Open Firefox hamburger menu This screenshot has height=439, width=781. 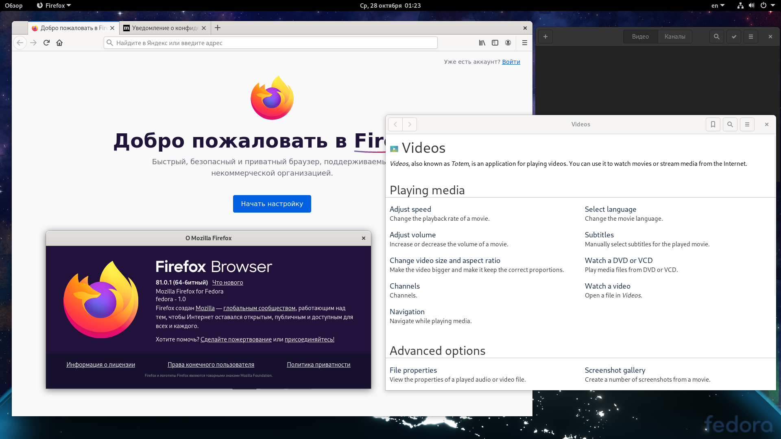525,43
